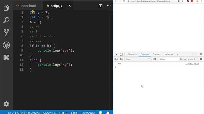The image size is (204, 114).
Task: Open console settings gear
Action: click(201, 59)
